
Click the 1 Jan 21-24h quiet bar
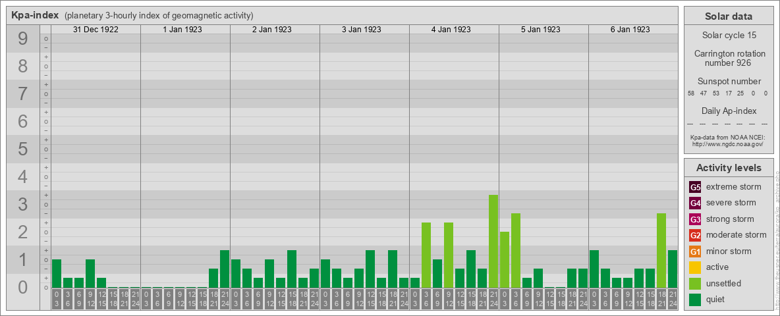225,269
